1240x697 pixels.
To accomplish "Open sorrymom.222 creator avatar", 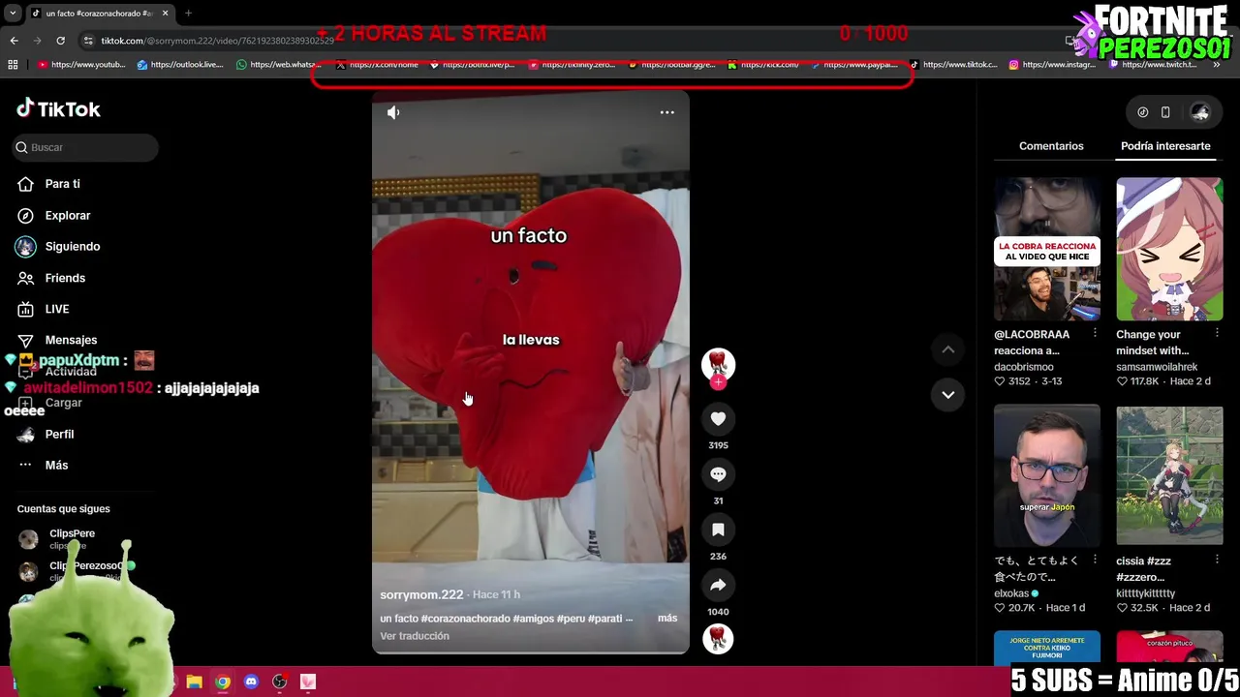I will [x=718, y=363].
